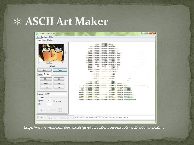
Task: Open the Help menu
Action: tap(51, 37)
